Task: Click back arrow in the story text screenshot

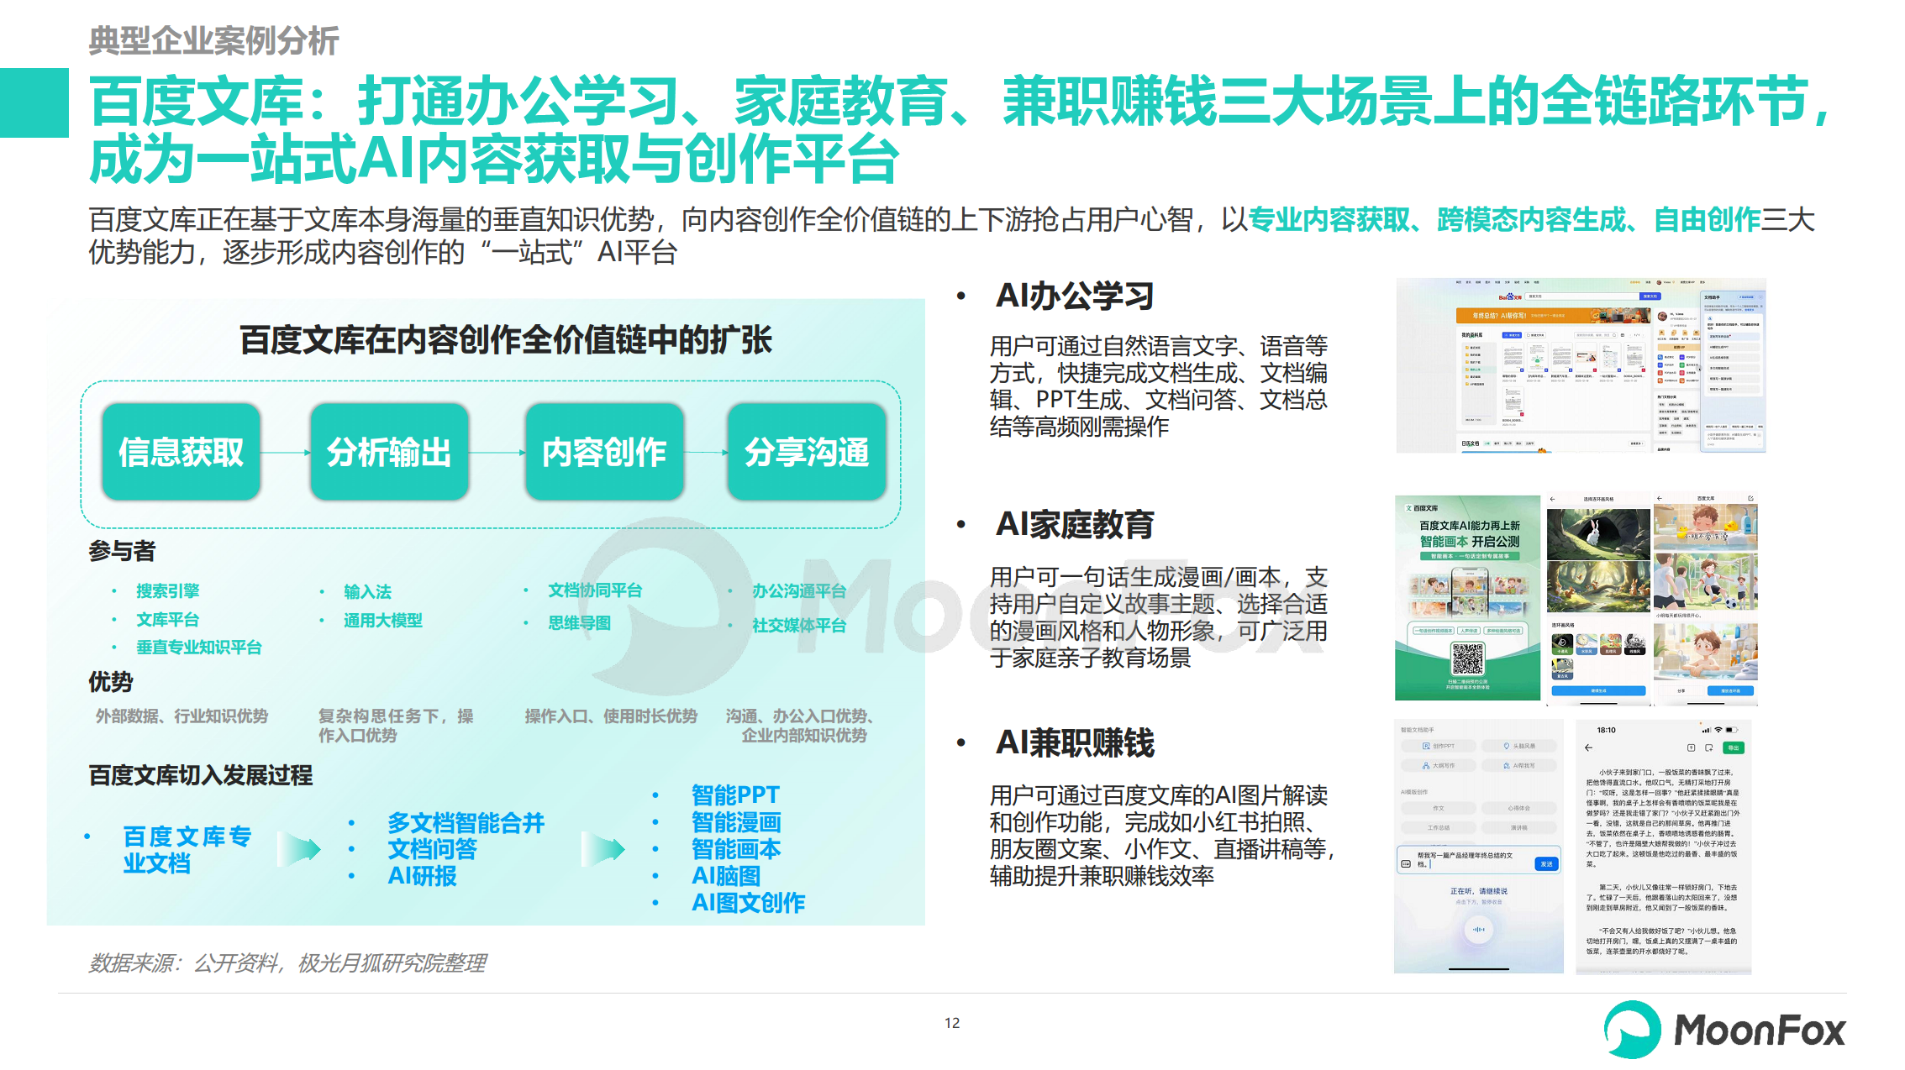Action: 1588,747
